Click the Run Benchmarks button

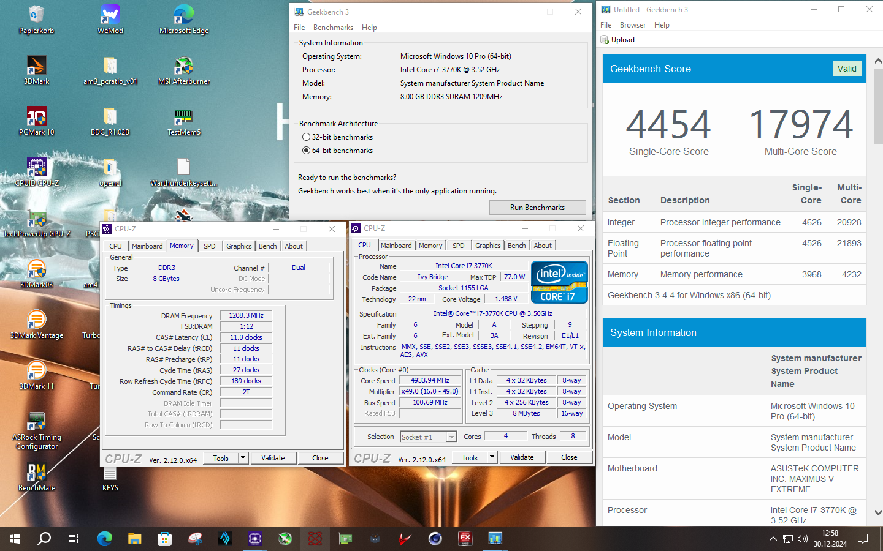(537, 208)
